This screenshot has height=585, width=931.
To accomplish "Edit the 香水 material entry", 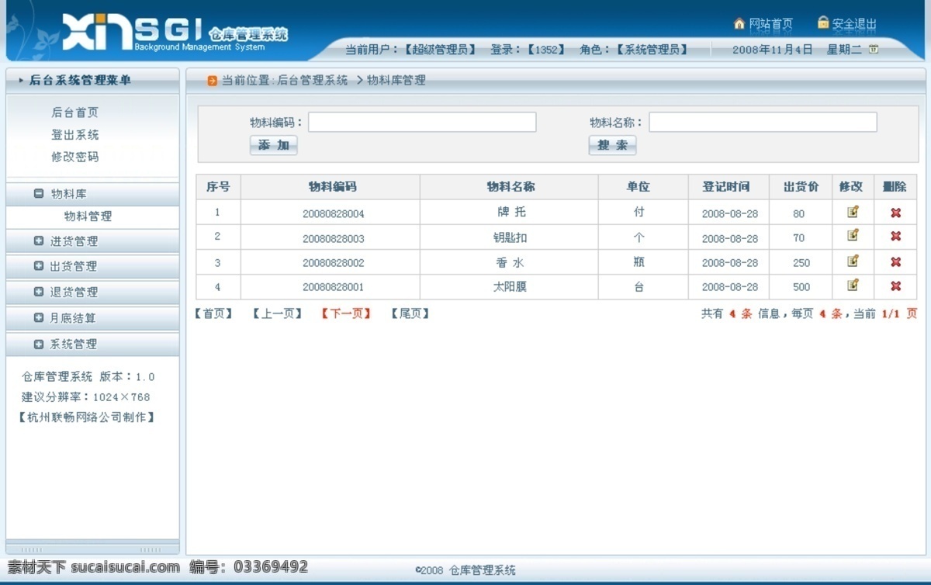I will (x=853, y=261).
